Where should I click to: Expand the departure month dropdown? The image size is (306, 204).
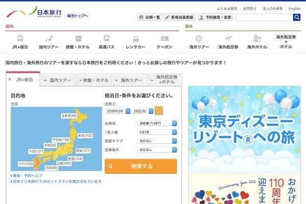tap(117, 111)
